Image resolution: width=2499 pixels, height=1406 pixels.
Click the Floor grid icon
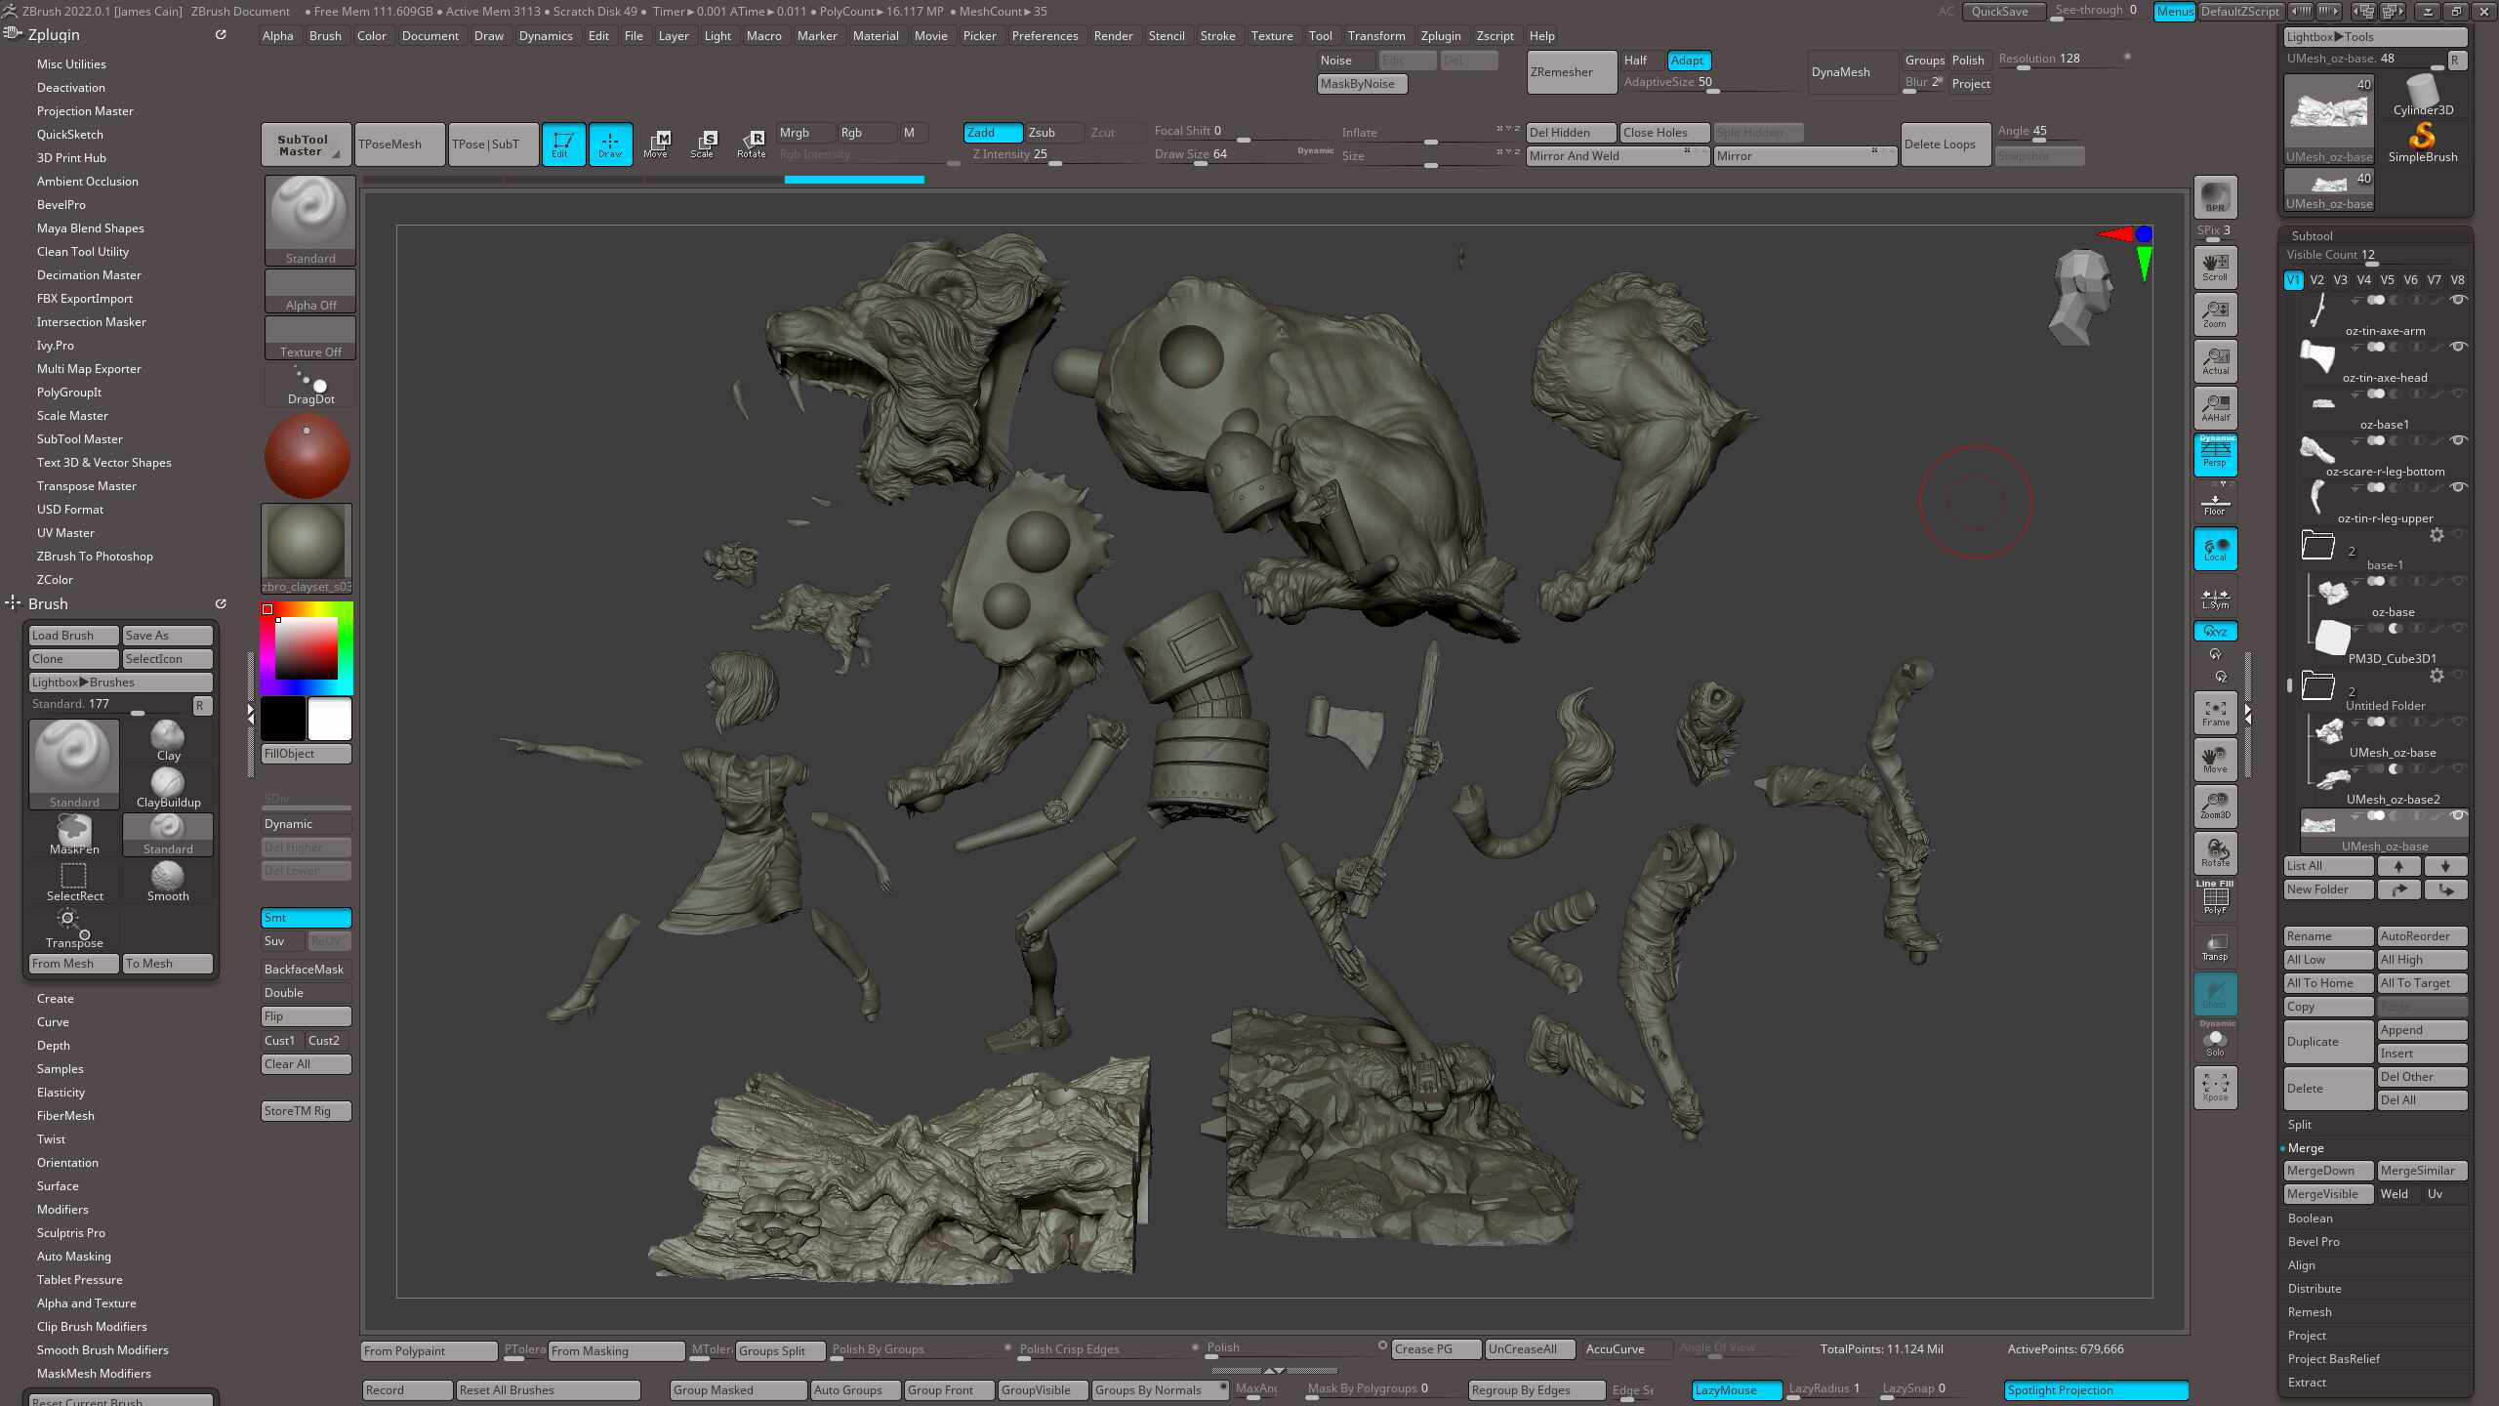2215,504
